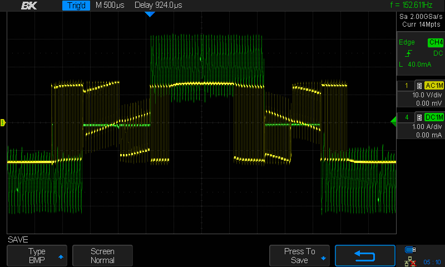Click the Edge trigger type label

click(x=407, y=42)
